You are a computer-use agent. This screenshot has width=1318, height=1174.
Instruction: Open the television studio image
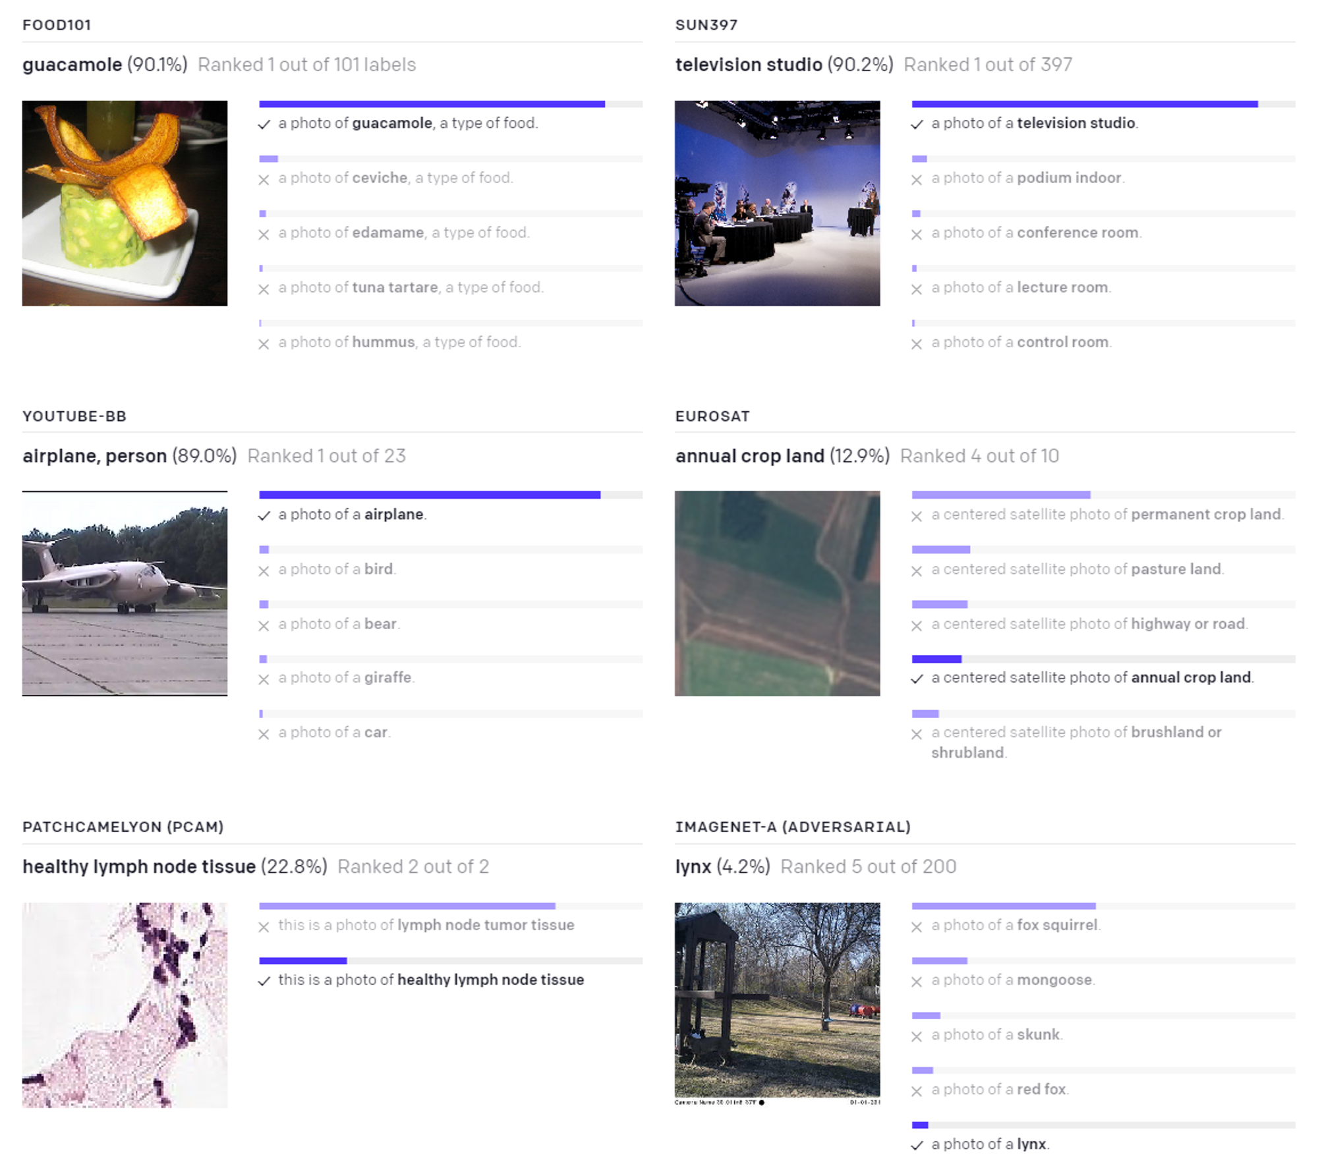pos(777,203)
